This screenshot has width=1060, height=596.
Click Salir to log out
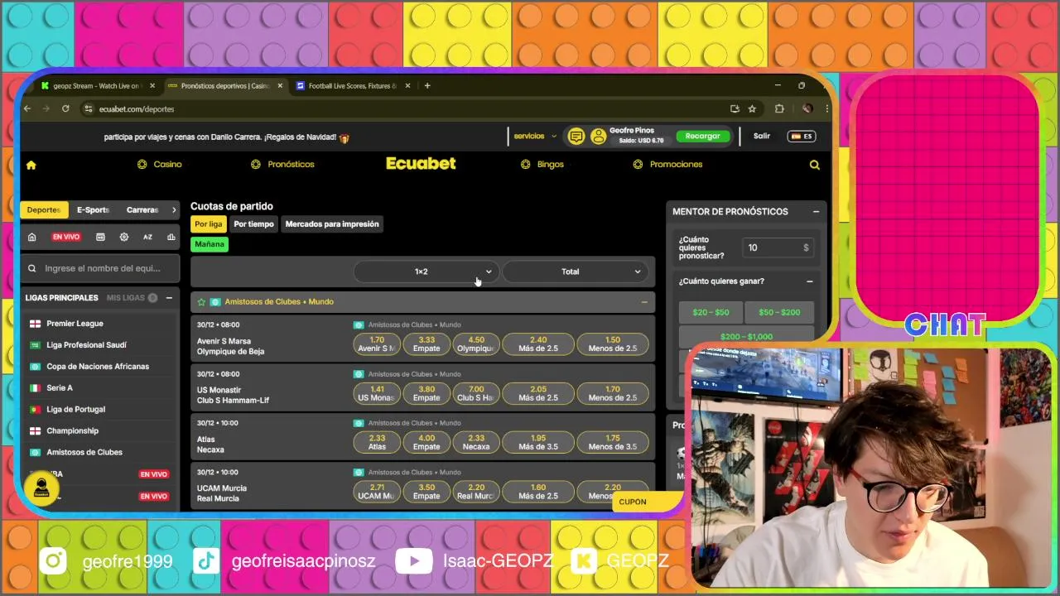point(762,137)
